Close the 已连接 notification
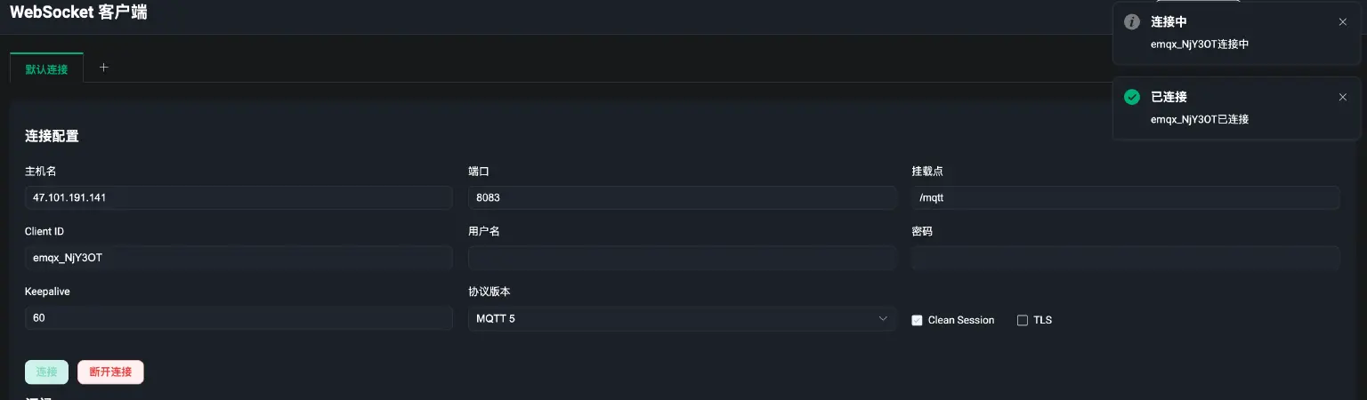 1343,97
